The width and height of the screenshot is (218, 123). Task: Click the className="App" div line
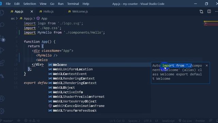tap(52, 51)
